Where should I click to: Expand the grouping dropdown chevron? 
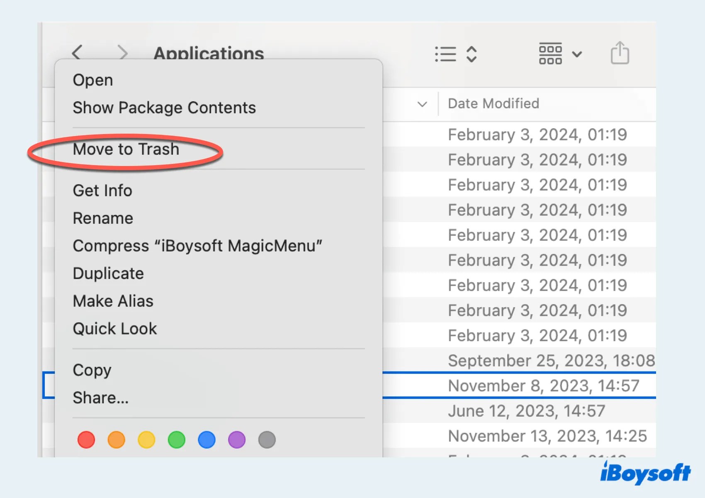[578, 54]
